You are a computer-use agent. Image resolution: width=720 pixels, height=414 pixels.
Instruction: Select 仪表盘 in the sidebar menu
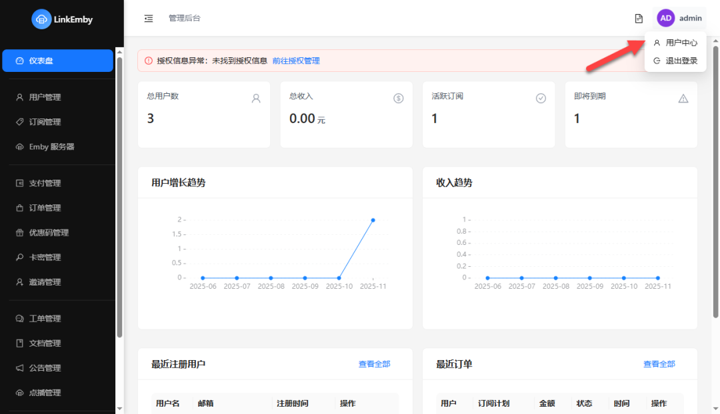pos(57,60)
